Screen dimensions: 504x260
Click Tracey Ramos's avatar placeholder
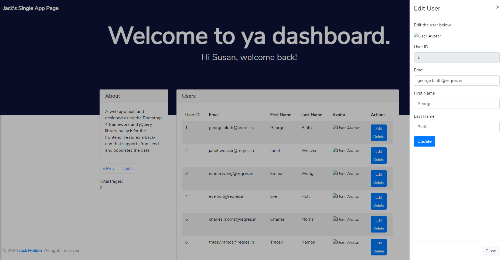[x=346, y=242]
